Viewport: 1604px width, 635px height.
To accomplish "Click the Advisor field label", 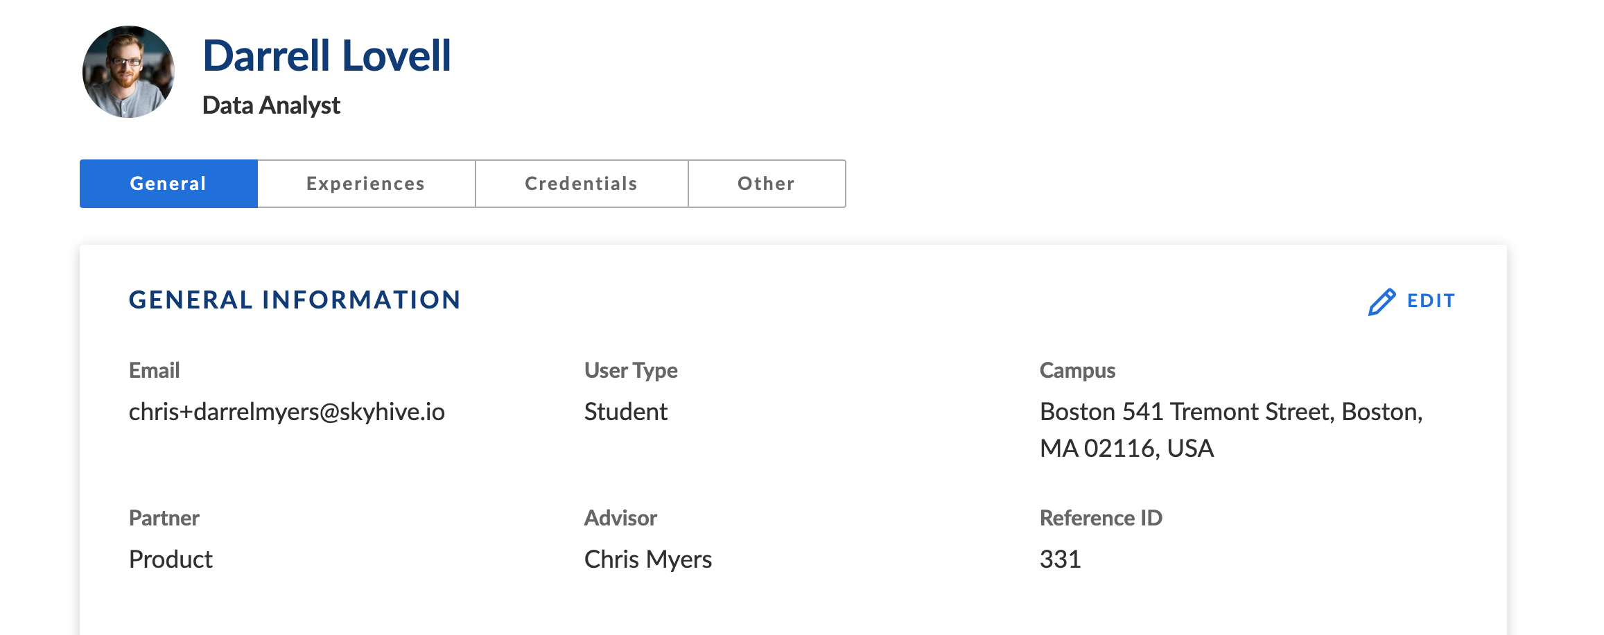I will point(620,518).
